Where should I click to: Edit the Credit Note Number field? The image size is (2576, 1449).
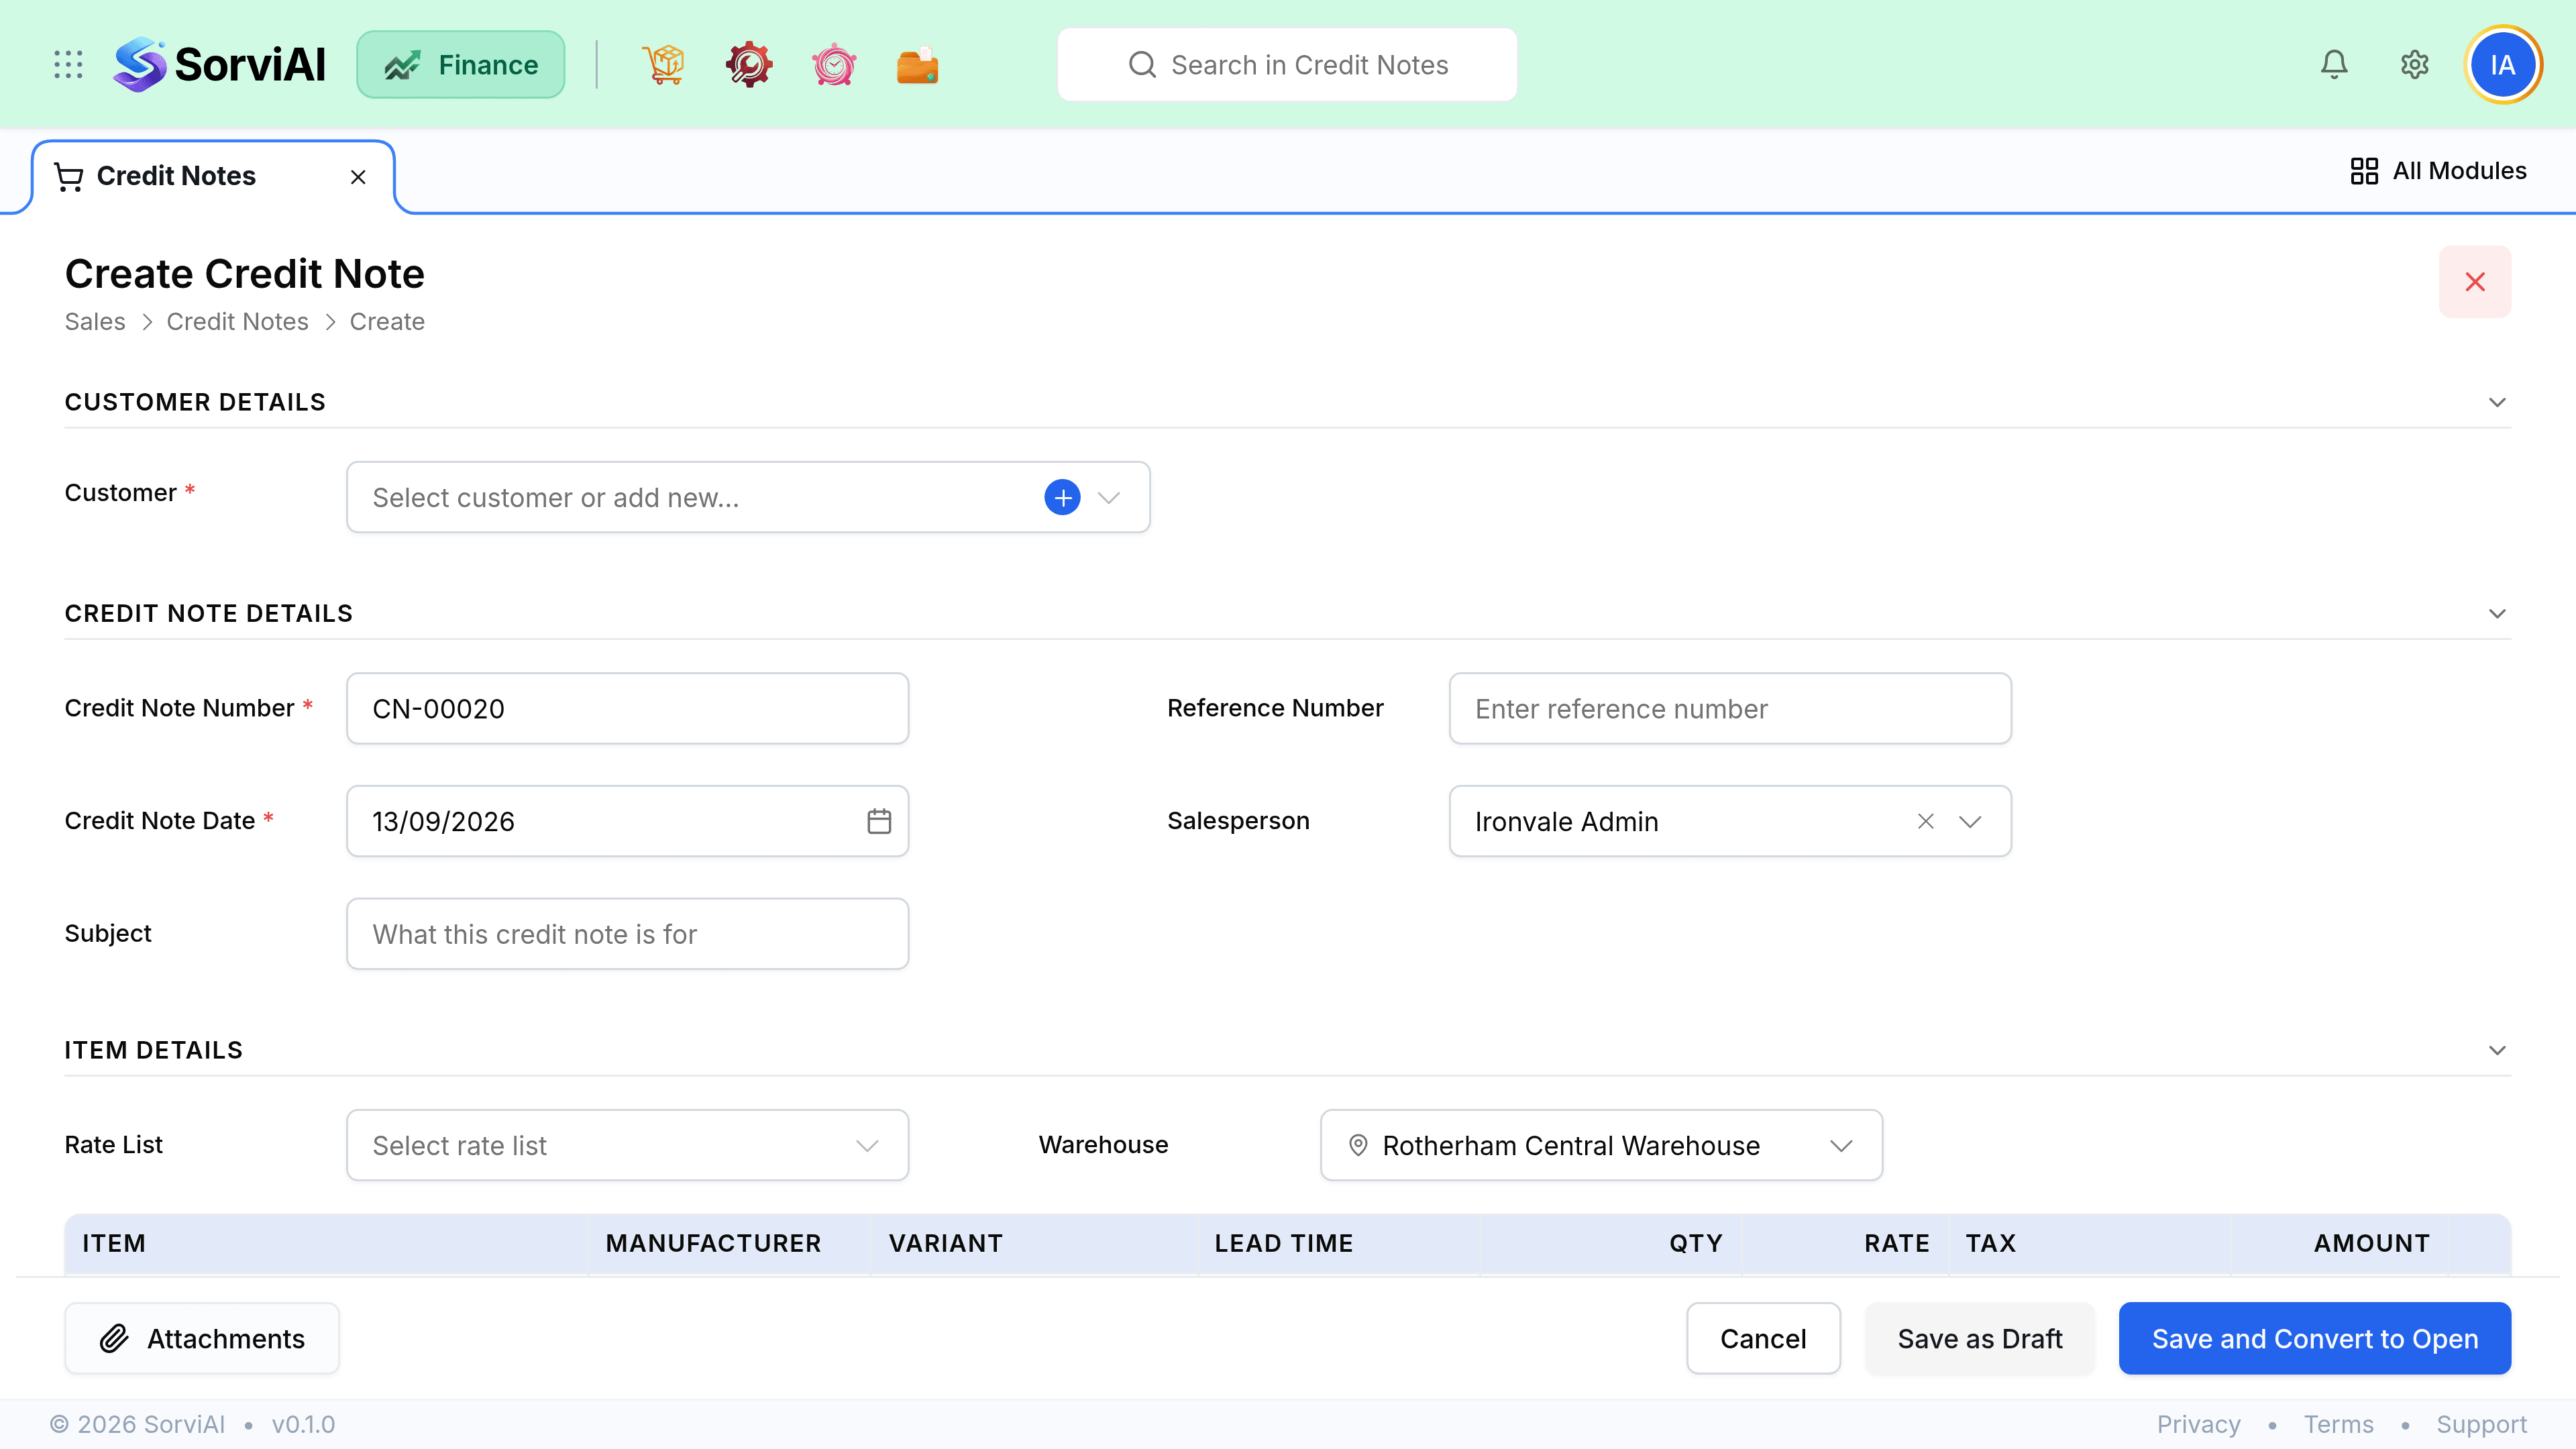click(627, 708)
